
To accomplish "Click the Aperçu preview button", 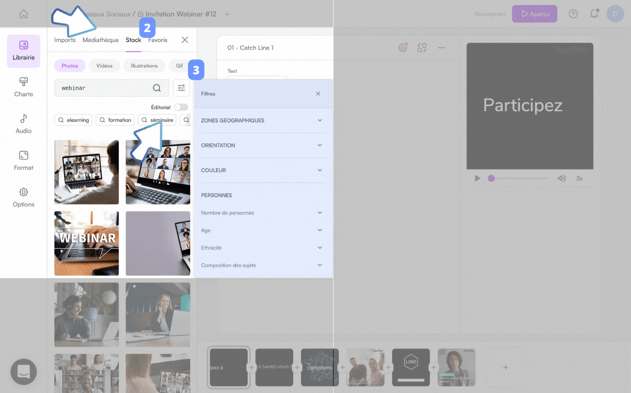I will 535,14.
